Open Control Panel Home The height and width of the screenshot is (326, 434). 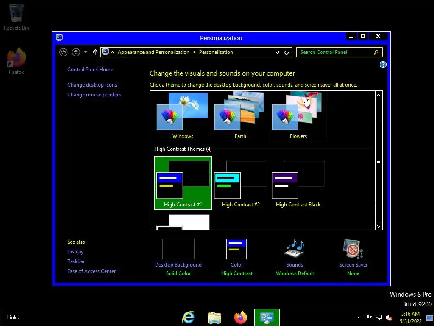point(90,70)
